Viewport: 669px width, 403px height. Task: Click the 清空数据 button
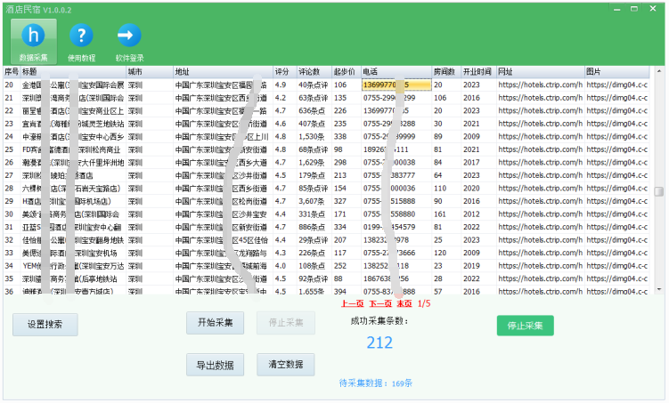[286, 365]
